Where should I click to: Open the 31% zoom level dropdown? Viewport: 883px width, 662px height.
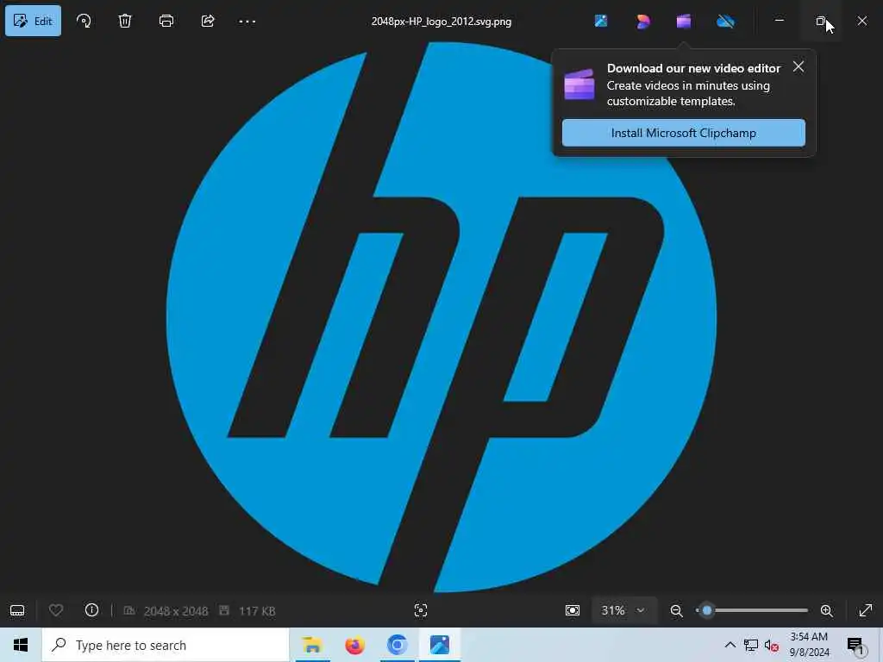click(623, 611)
